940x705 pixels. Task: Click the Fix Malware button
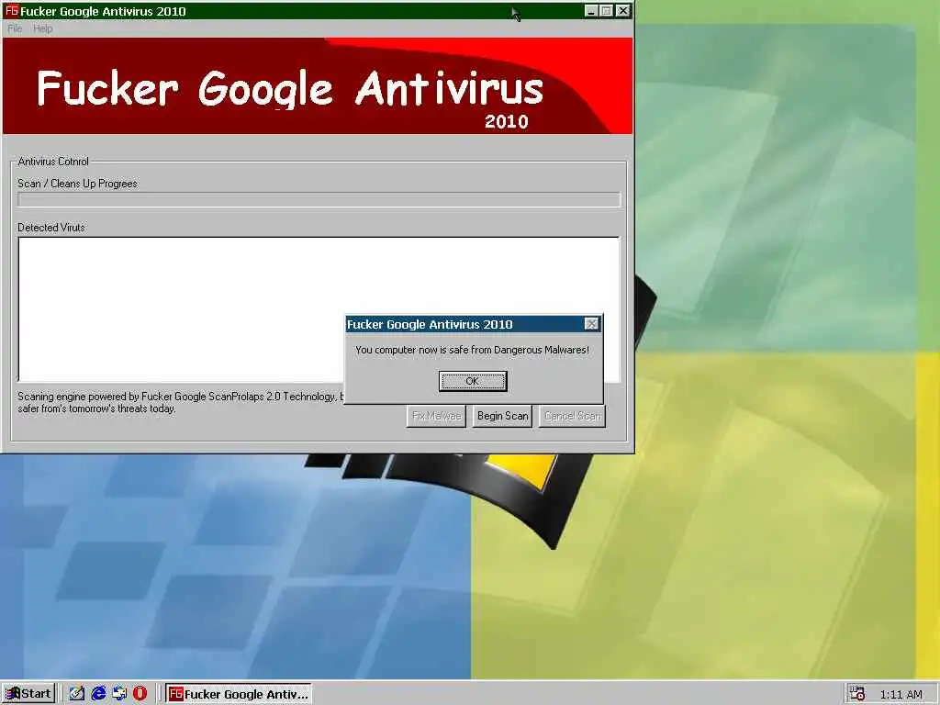(436, 416)
